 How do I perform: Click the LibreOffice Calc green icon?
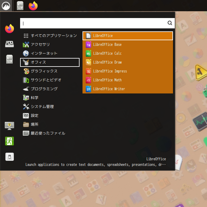(x=88, y=54)
